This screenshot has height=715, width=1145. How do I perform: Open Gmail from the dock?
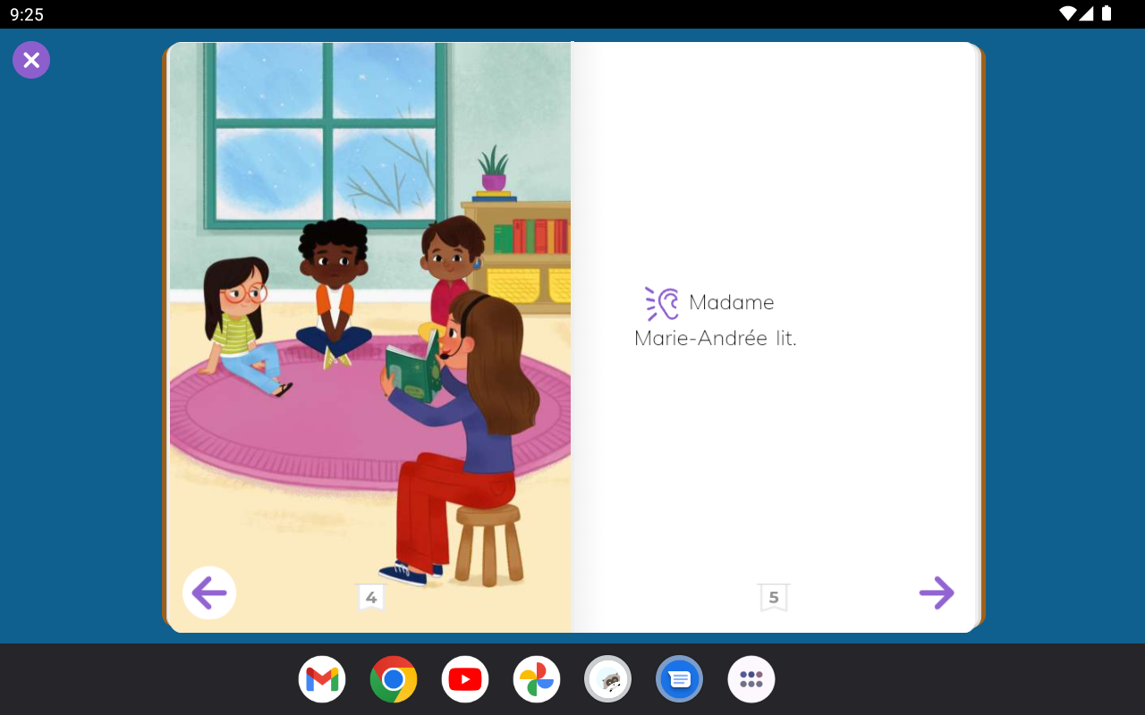(x=322, y=679)
